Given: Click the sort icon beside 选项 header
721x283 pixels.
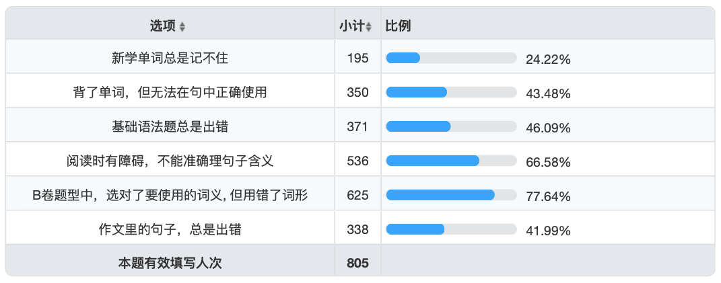Looking at the screenshot, I should pyautogui.click(x=182, y=27).
